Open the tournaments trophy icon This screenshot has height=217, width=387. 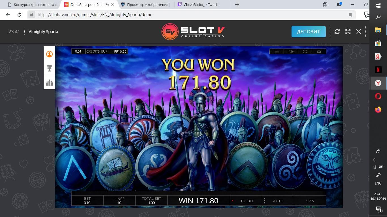(x=49, y=68)
